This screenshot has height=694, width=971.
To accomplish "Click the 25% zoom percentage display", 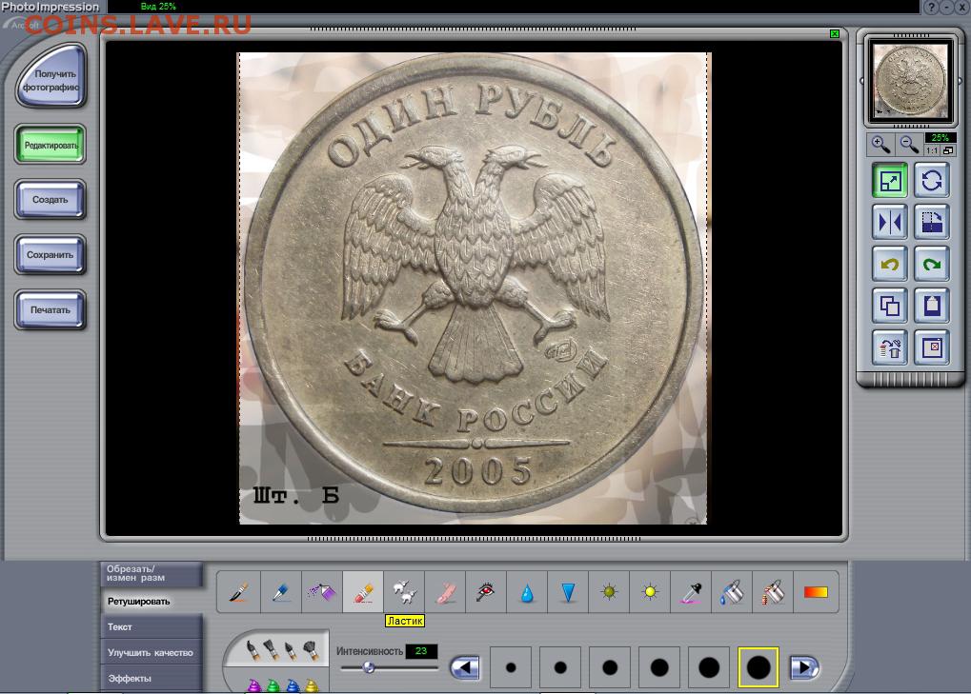I will [x=941, y=137].
